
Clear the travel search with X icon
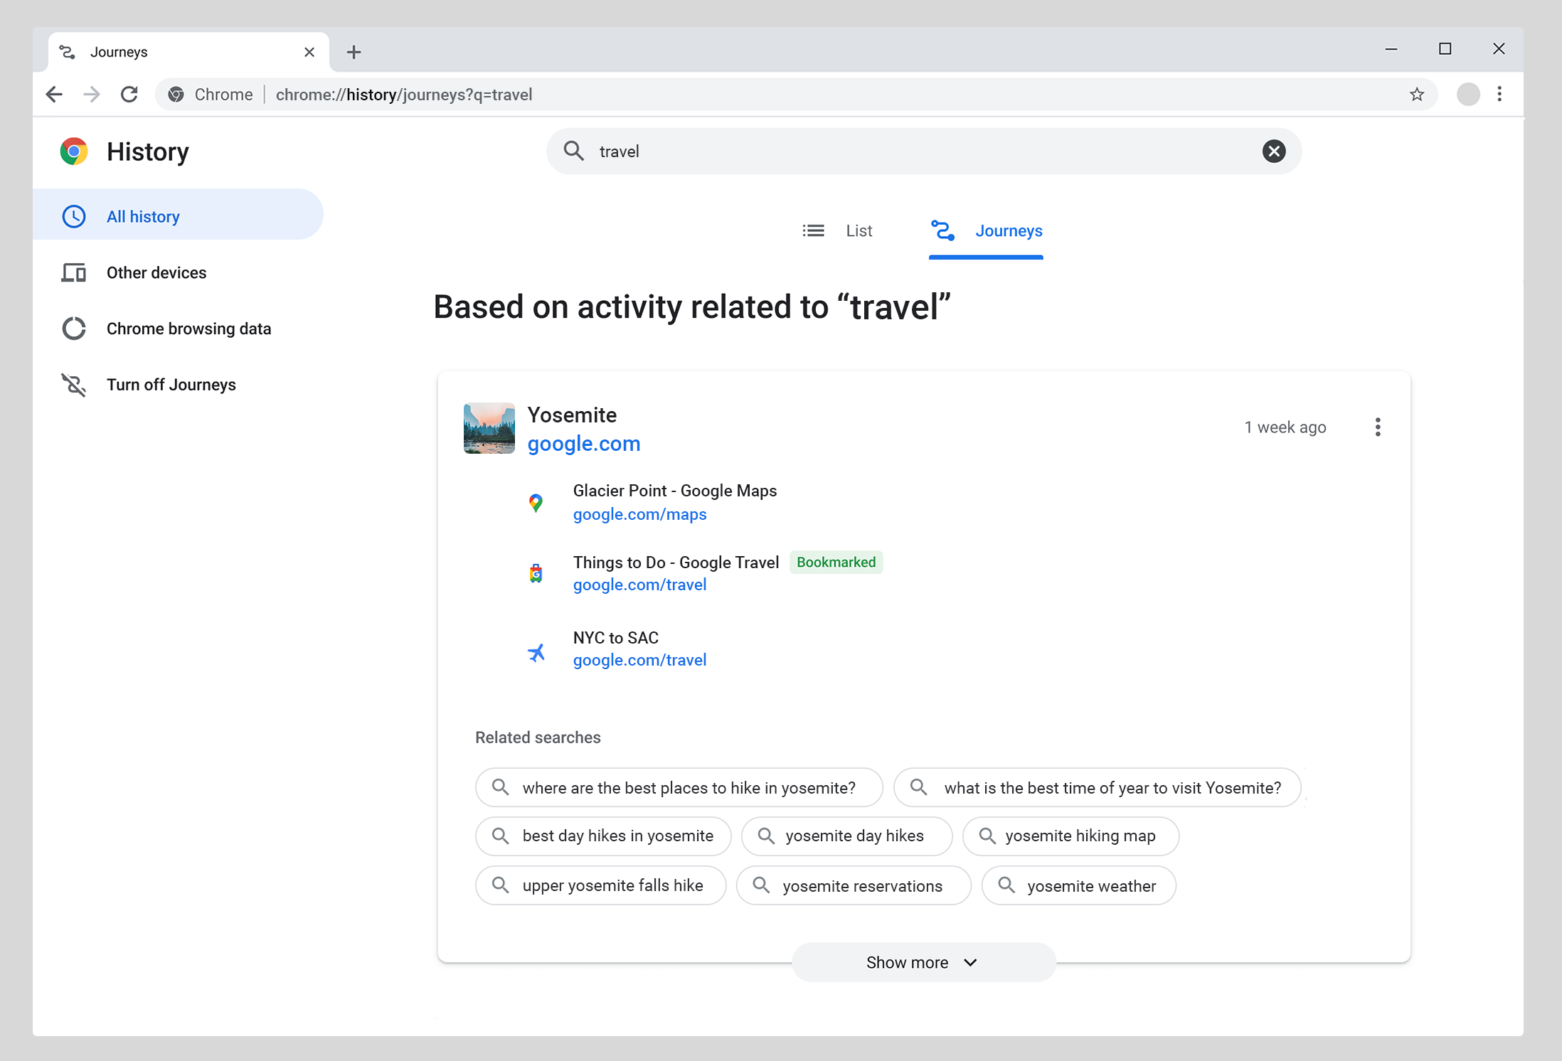[x=1273, y=151]
